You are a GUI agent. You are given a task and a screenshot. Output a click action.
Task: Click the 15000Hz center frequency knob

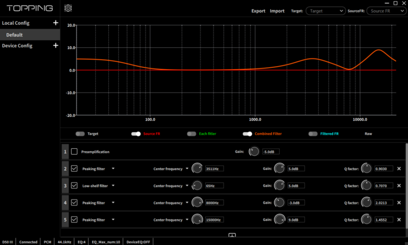point(197,220)
